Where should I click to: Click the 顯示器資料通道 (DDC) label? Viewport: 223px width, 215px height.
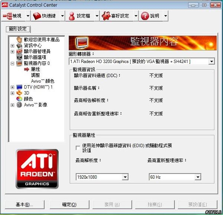click(97, 76)
